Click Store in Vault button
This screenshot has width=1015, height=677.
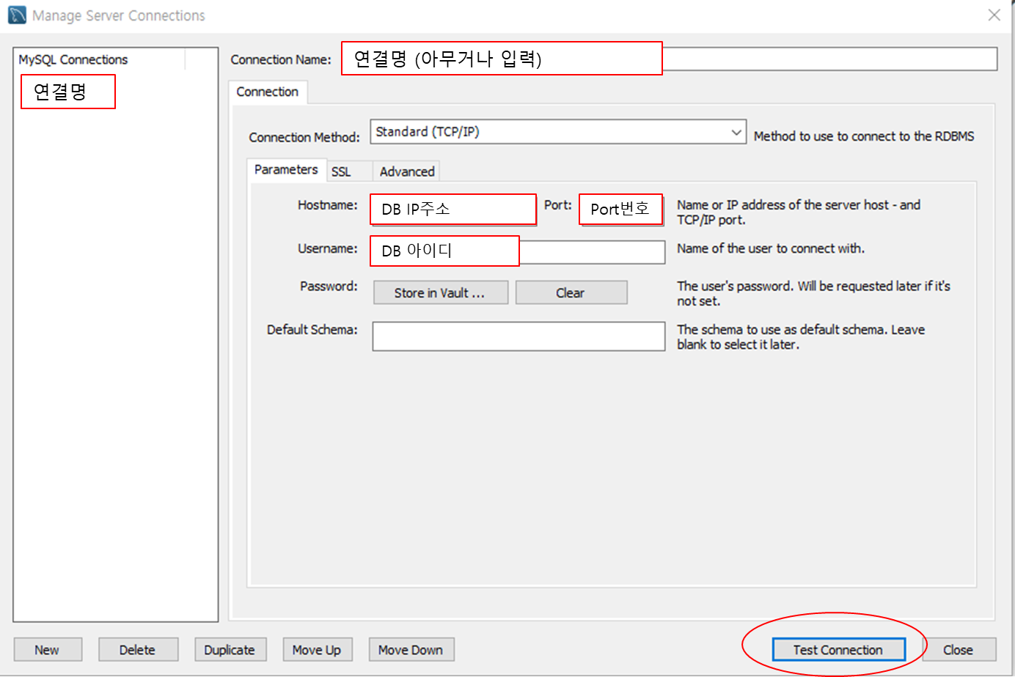tap(441, 293)
